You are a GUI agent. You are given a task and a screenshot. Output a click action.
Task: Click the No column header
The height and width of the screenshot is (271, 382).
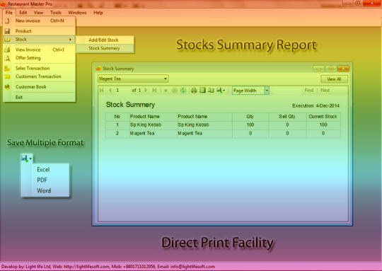tap(117, 117)
